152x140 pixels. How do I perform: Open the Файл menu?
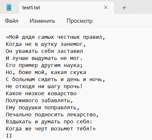(12, 21)
